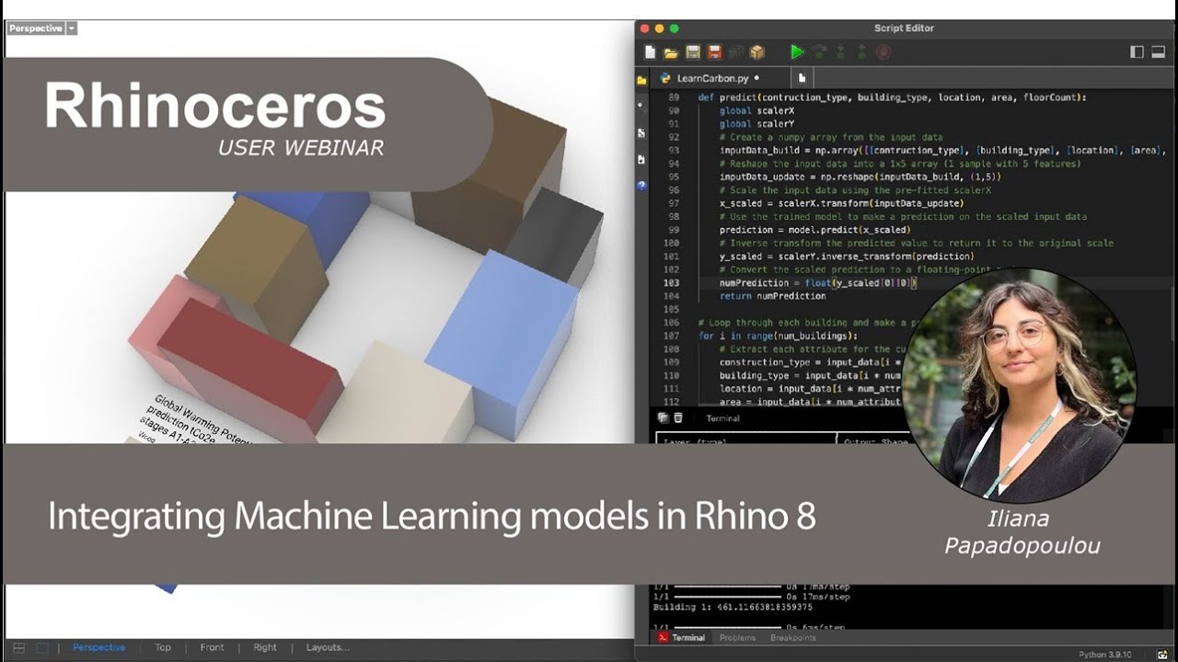Open the package box icon

(757, 52)
